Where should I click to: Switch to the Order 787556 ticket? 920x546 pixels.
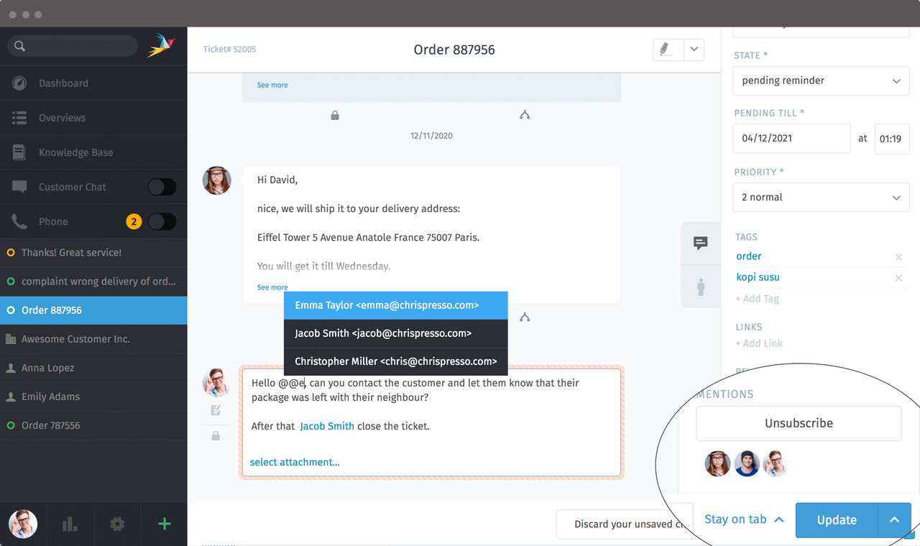[93, 425]
